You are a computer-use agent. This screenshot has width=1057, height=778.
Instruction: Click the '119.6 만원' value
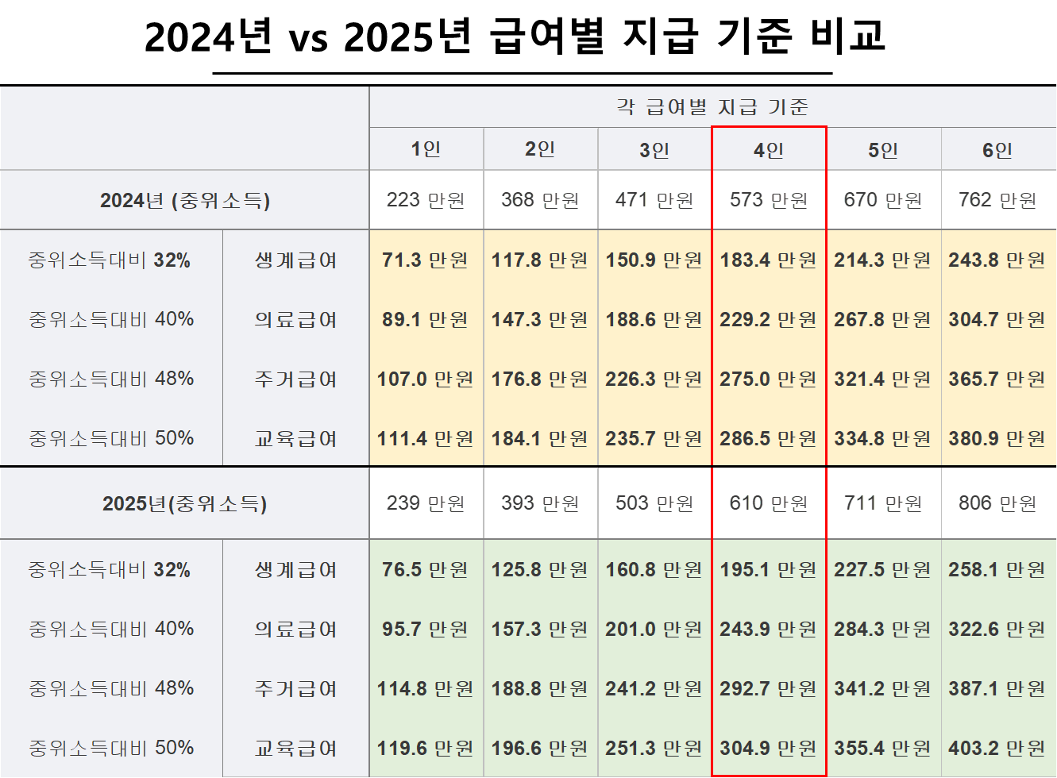(x=426, y=749)
